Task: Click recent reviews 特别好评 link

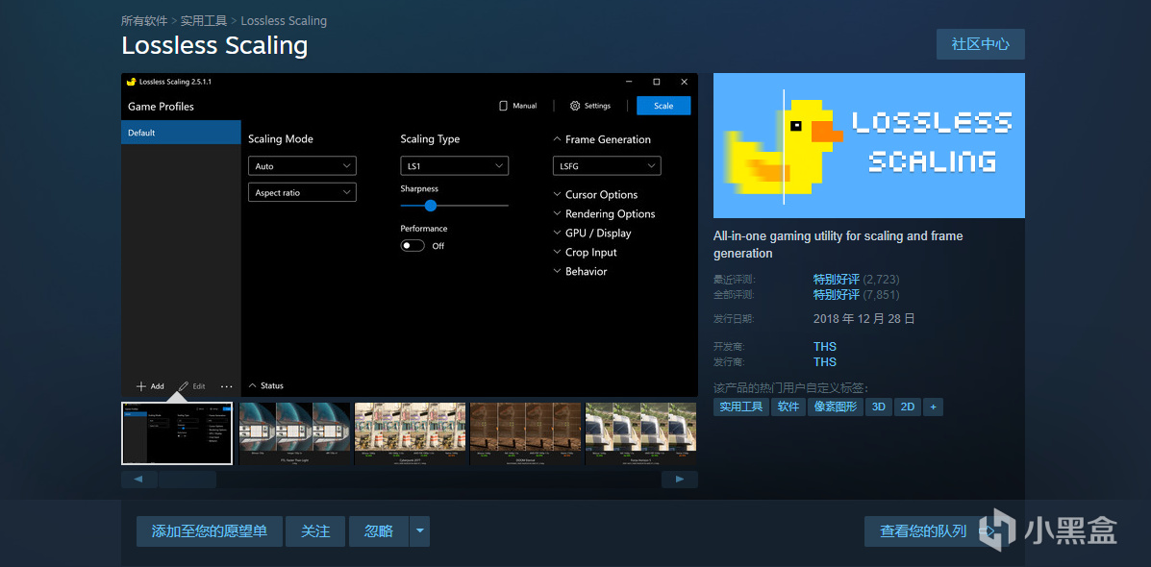Action: (837, 280)
